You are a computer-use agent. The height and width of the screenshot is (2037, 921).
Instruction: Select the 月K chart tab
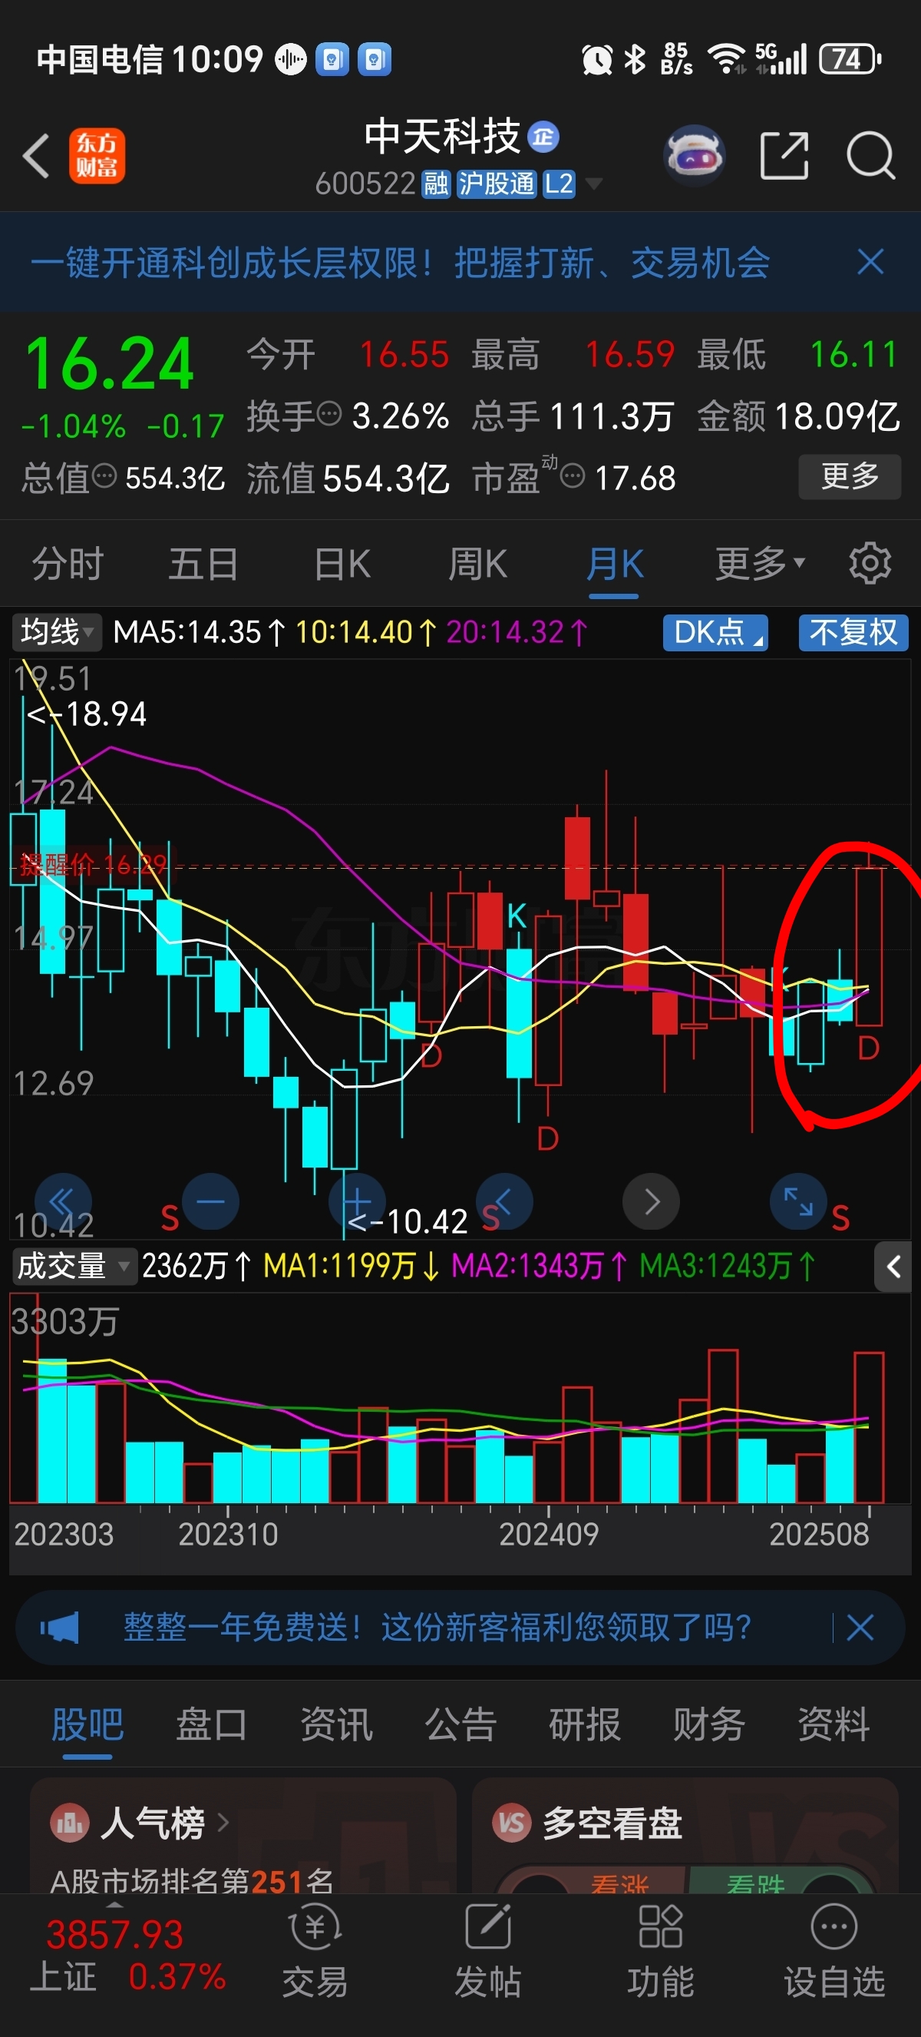(615, 564)
